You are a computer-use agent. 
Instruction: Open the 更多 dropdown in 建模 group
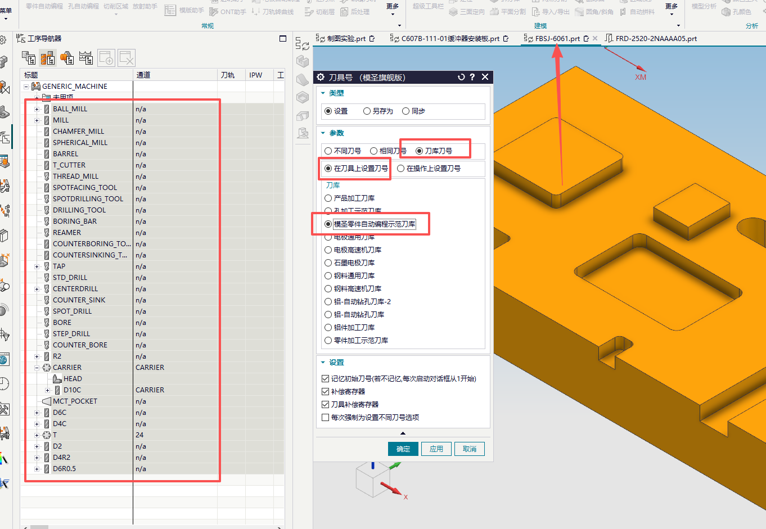click(x=672, y=9)
